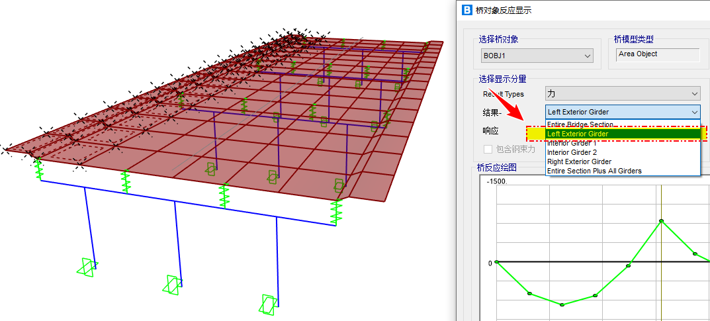Screen dimensions: 710x321
Task: Open the 选择桥对象 BOBJ1 dropdown
Action: point(537,56)
